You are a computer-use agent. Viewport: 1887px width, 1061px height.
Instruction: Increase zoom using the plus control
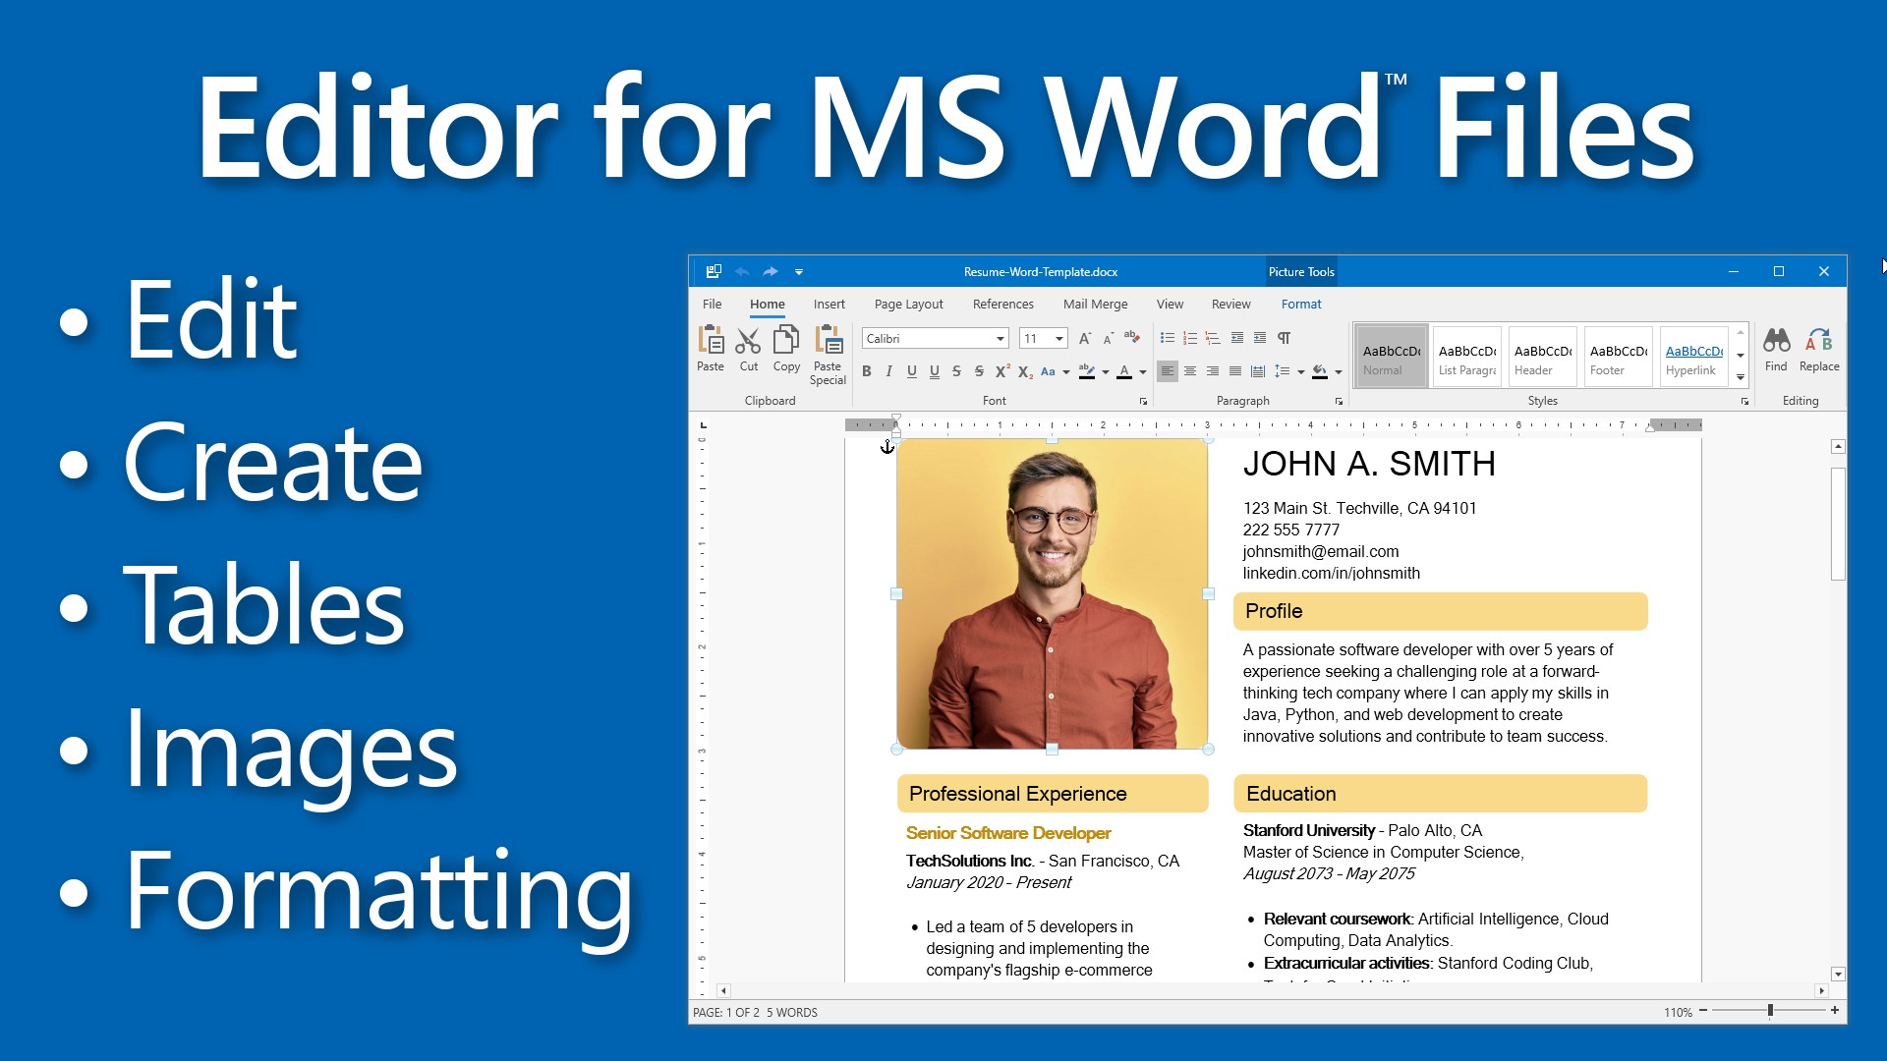(1836, 1011)
